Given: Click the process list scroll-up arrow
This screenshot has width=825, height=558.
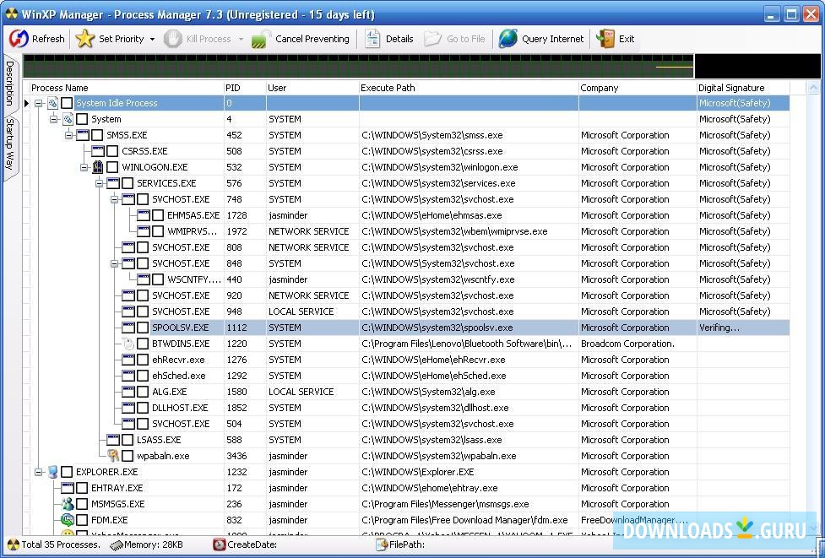Looking at the screenshot, I should coord(813,88).
